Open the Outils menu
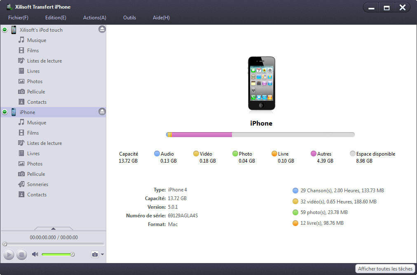This screenshot has height=275, width=417. point(129,18)
